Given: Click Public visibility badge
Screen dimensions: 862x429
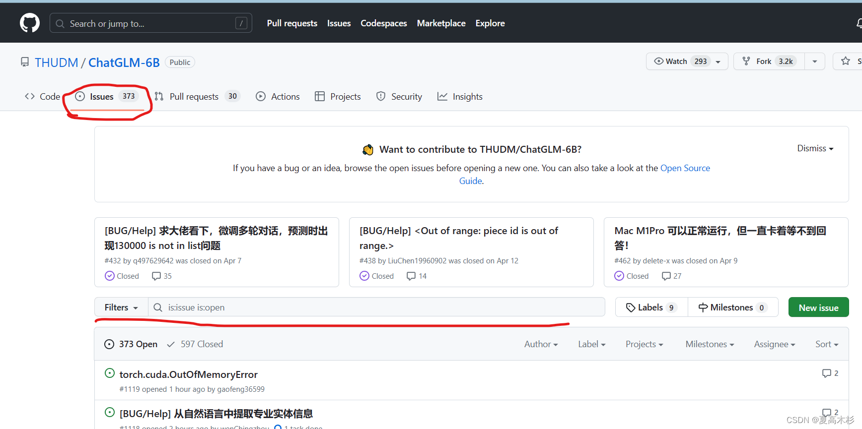Looking at the screenshot, I should click(x=180, y=62).
